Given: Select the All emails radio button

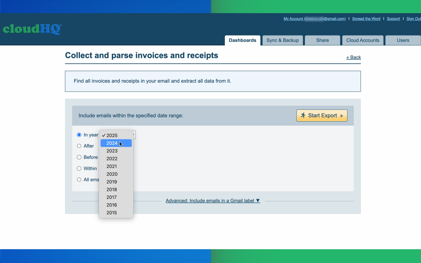Looking at the screenshot, I should pos(79,179).
